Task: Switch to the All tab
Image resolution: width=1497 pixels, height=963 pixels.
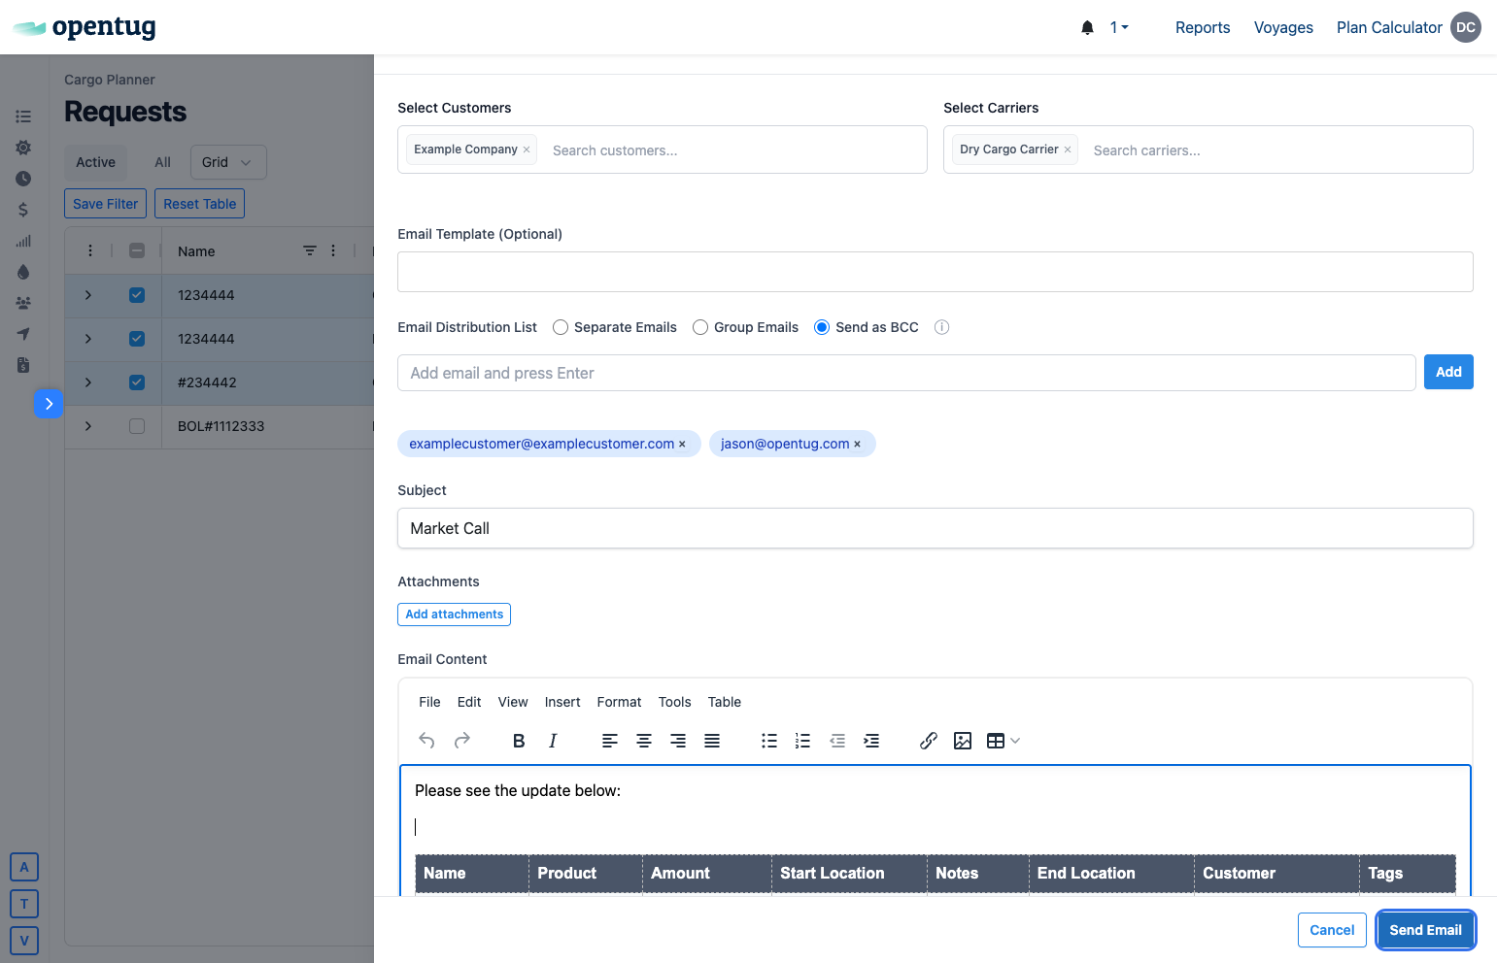Action: coord(162,162)
